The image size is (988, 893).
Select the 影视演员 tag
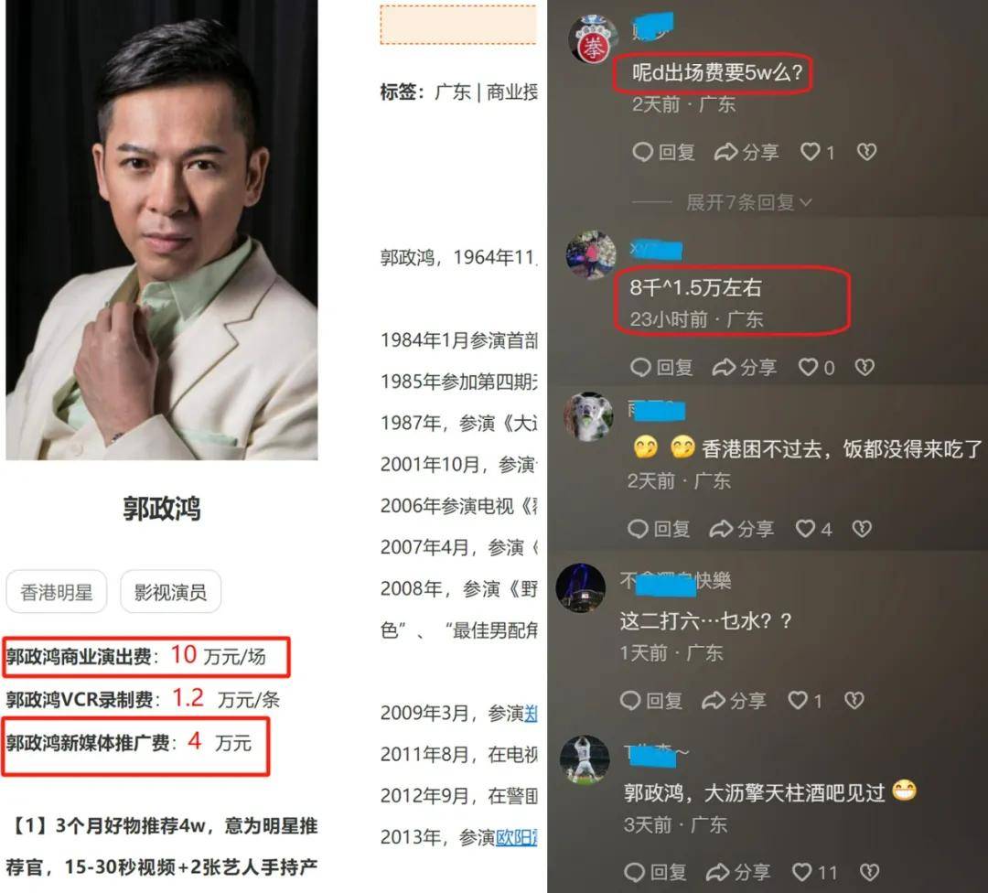tap(170, 592)
